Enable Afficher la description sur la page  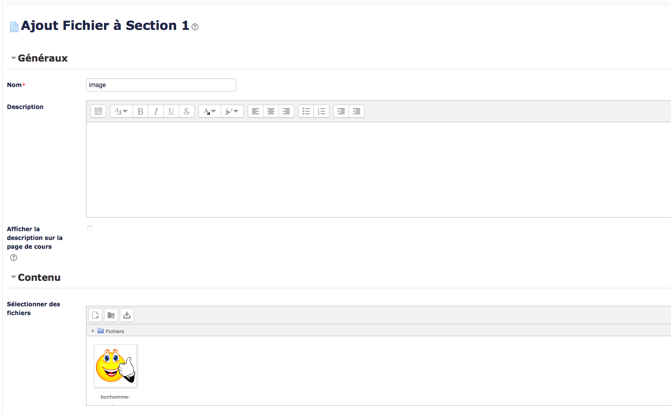90,229
